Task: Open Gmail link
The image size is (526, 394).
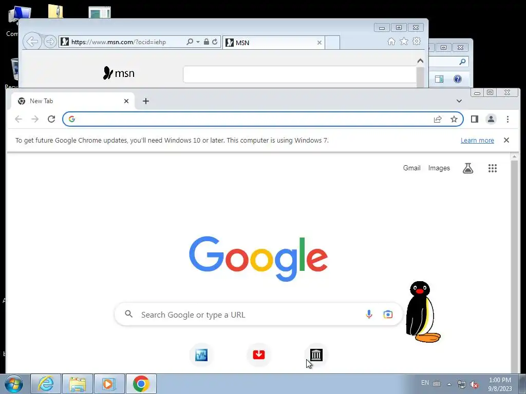Action: tap(411, 168)
